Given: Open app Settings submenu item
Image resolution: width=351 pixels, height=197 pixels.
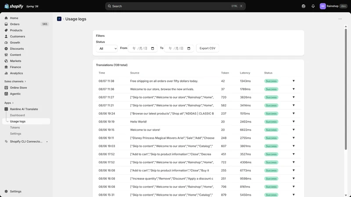Looking at the screenshot, I should [15, 134].
